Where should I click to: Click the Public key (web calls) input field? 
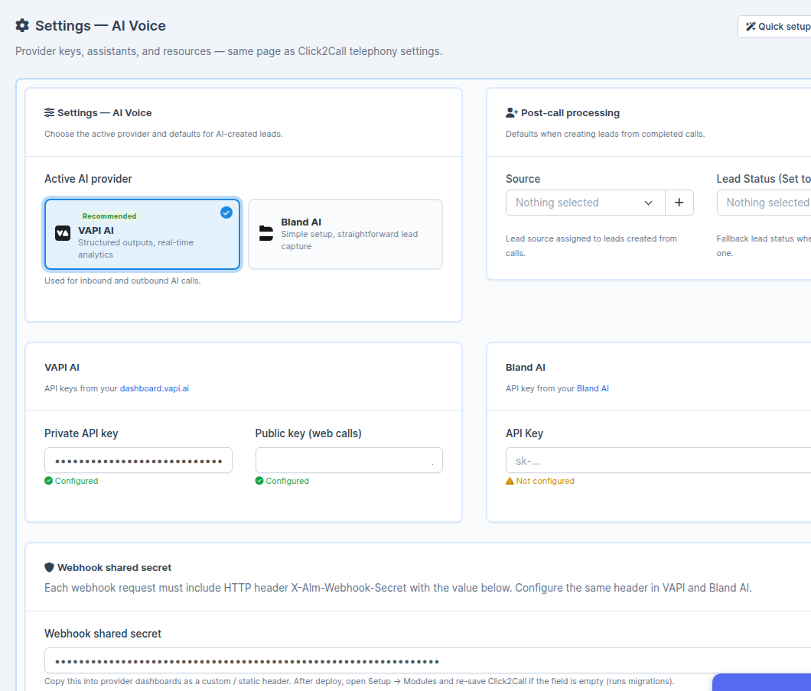click(349, 460)
